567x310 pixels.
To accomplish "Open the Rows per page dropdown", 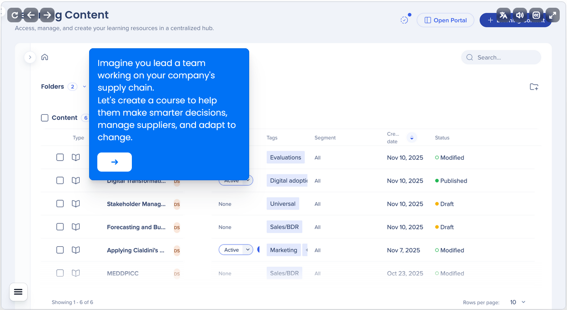I will click(x=517, y=302).
